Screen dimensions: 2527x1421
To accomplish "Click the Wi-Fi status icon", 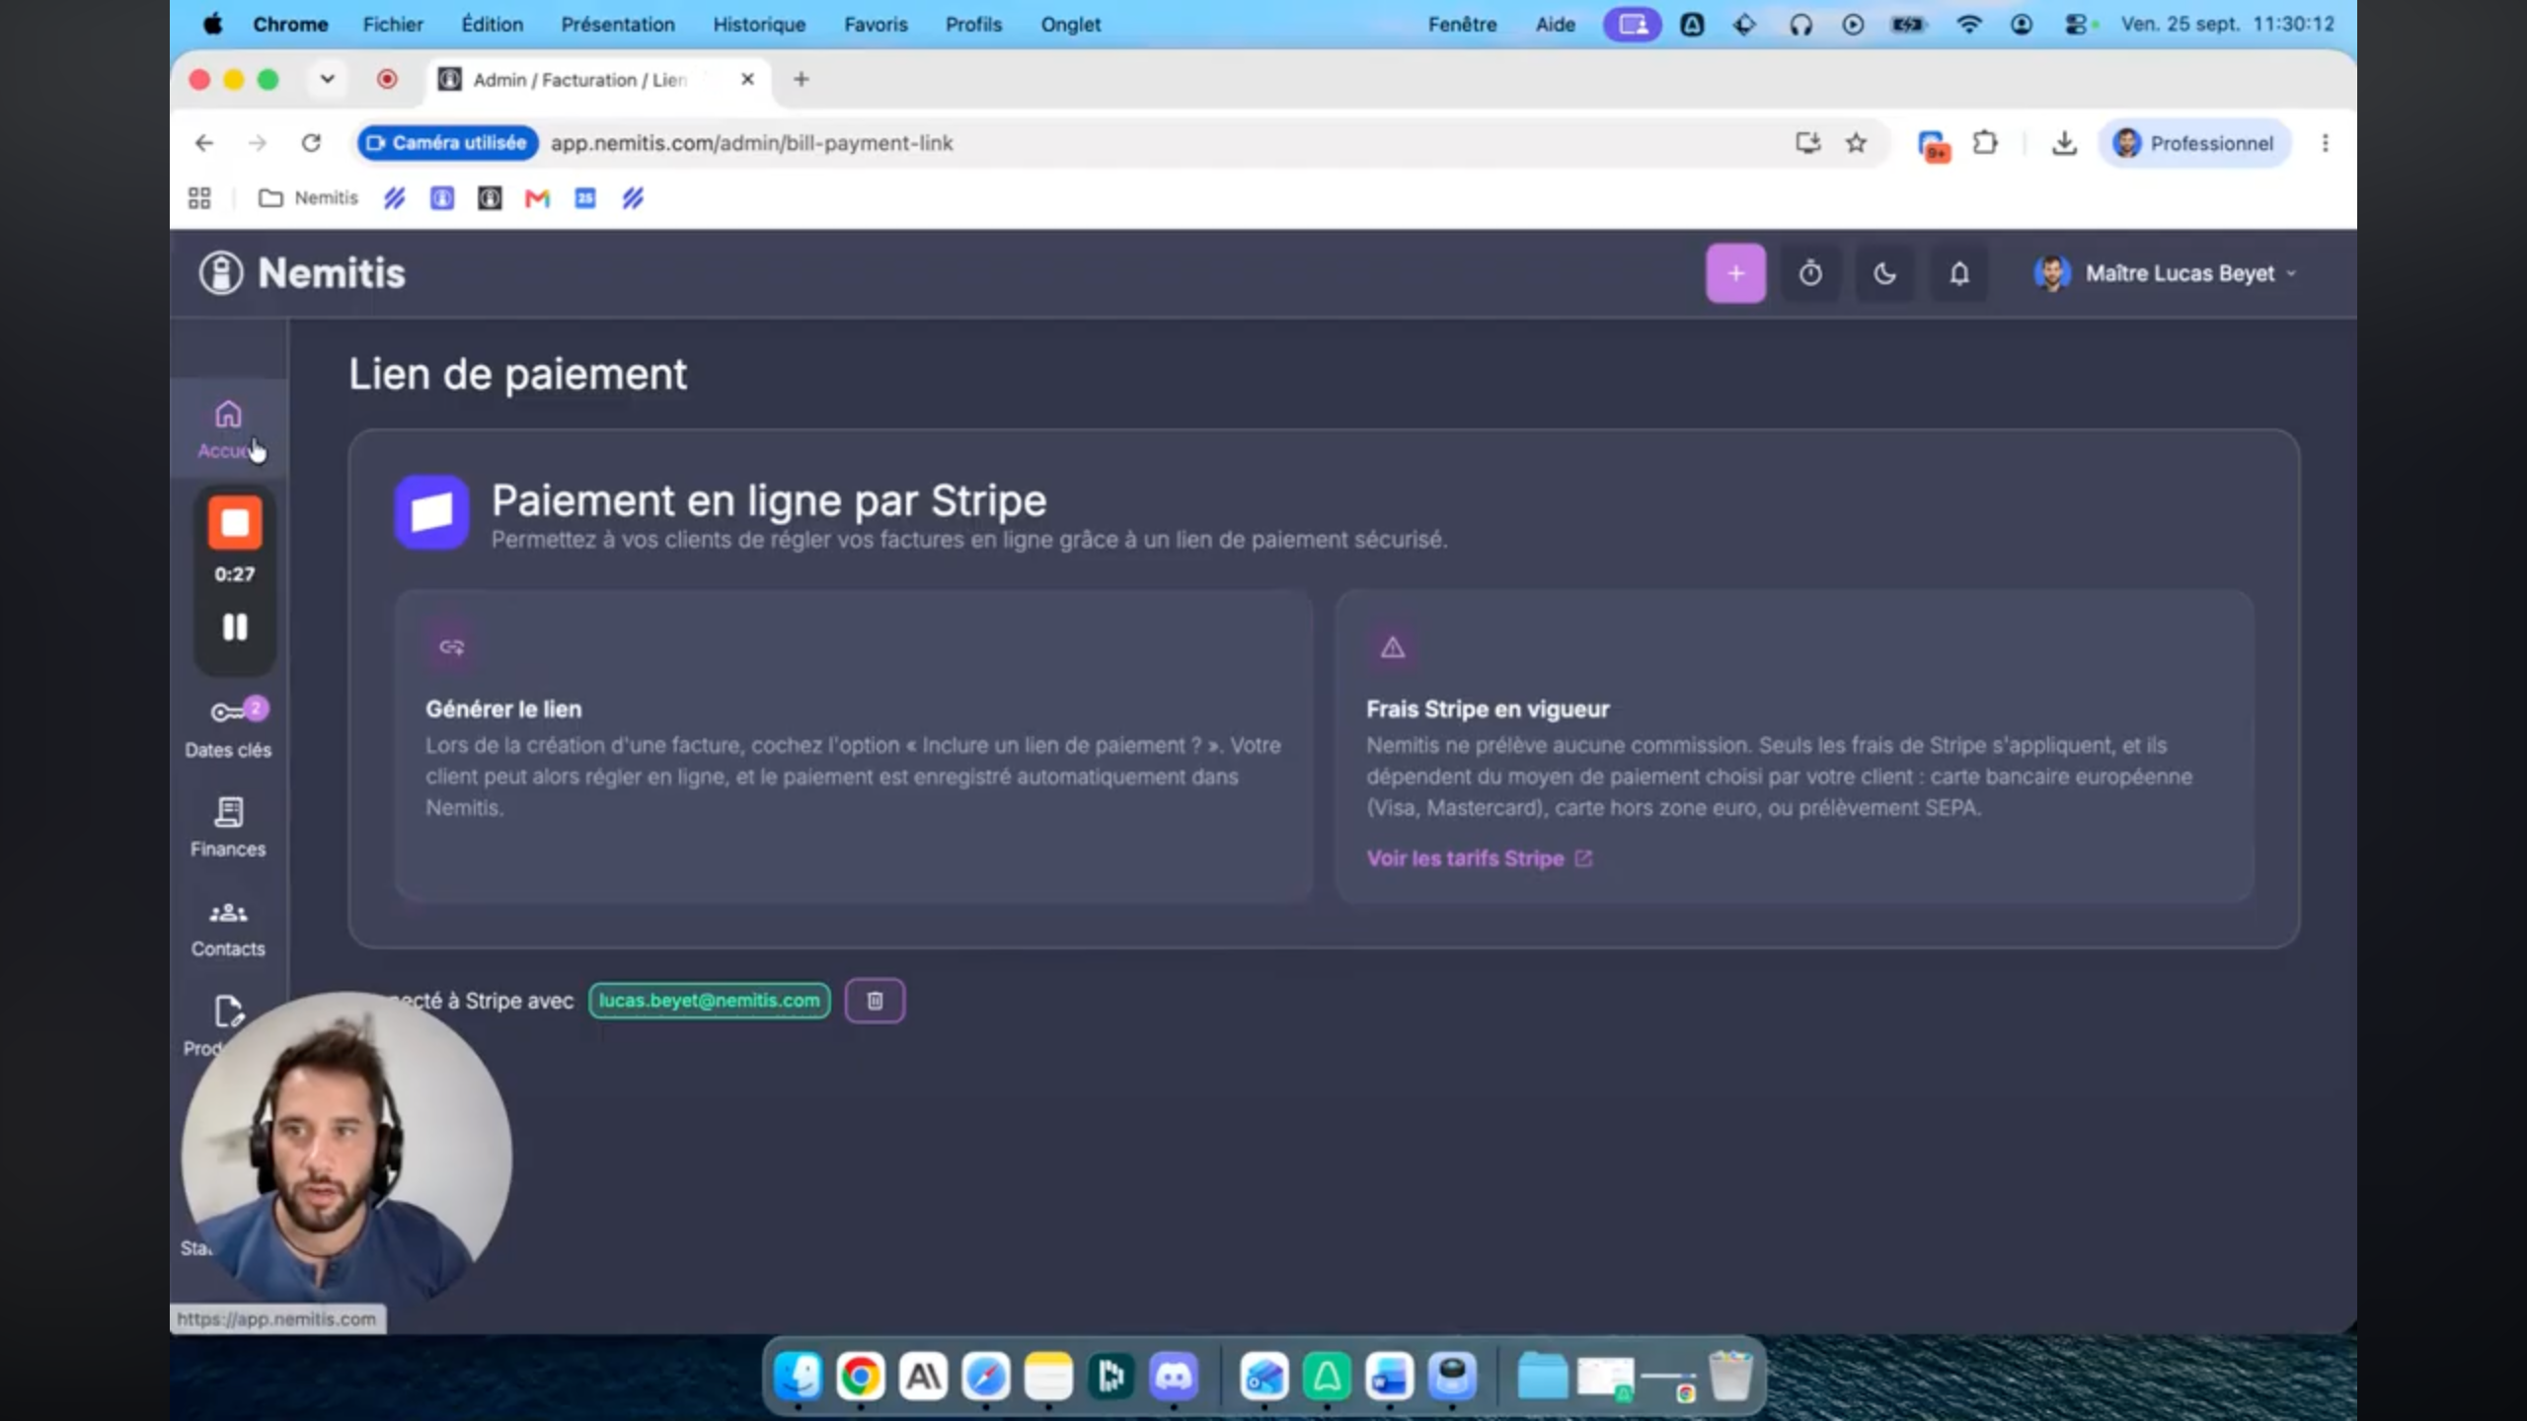I will click(x=1968, y=24).
